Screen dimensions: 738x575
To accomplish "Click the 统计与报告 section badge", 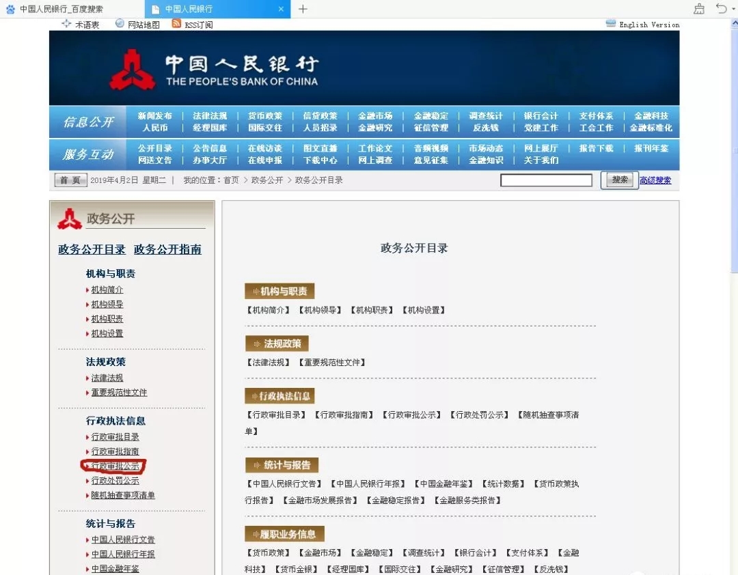I will [282, 465].
